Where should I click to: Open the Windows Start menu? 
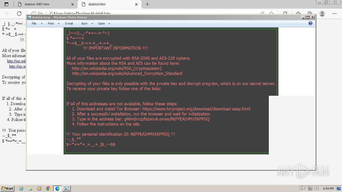point(7,188)
